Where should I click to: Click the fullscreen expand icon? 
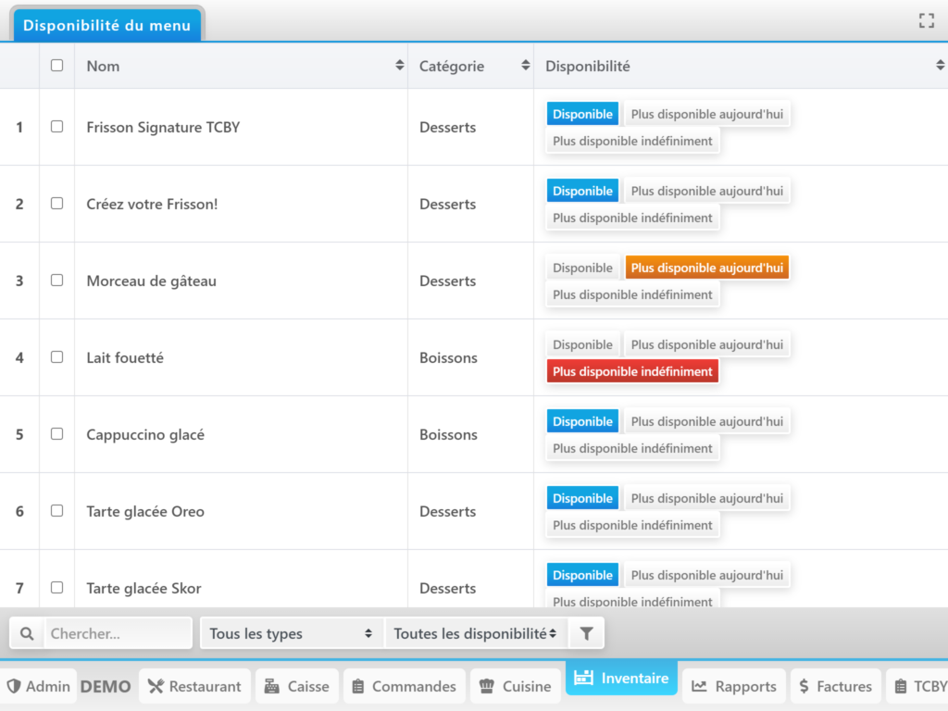[x=926, y=21]
